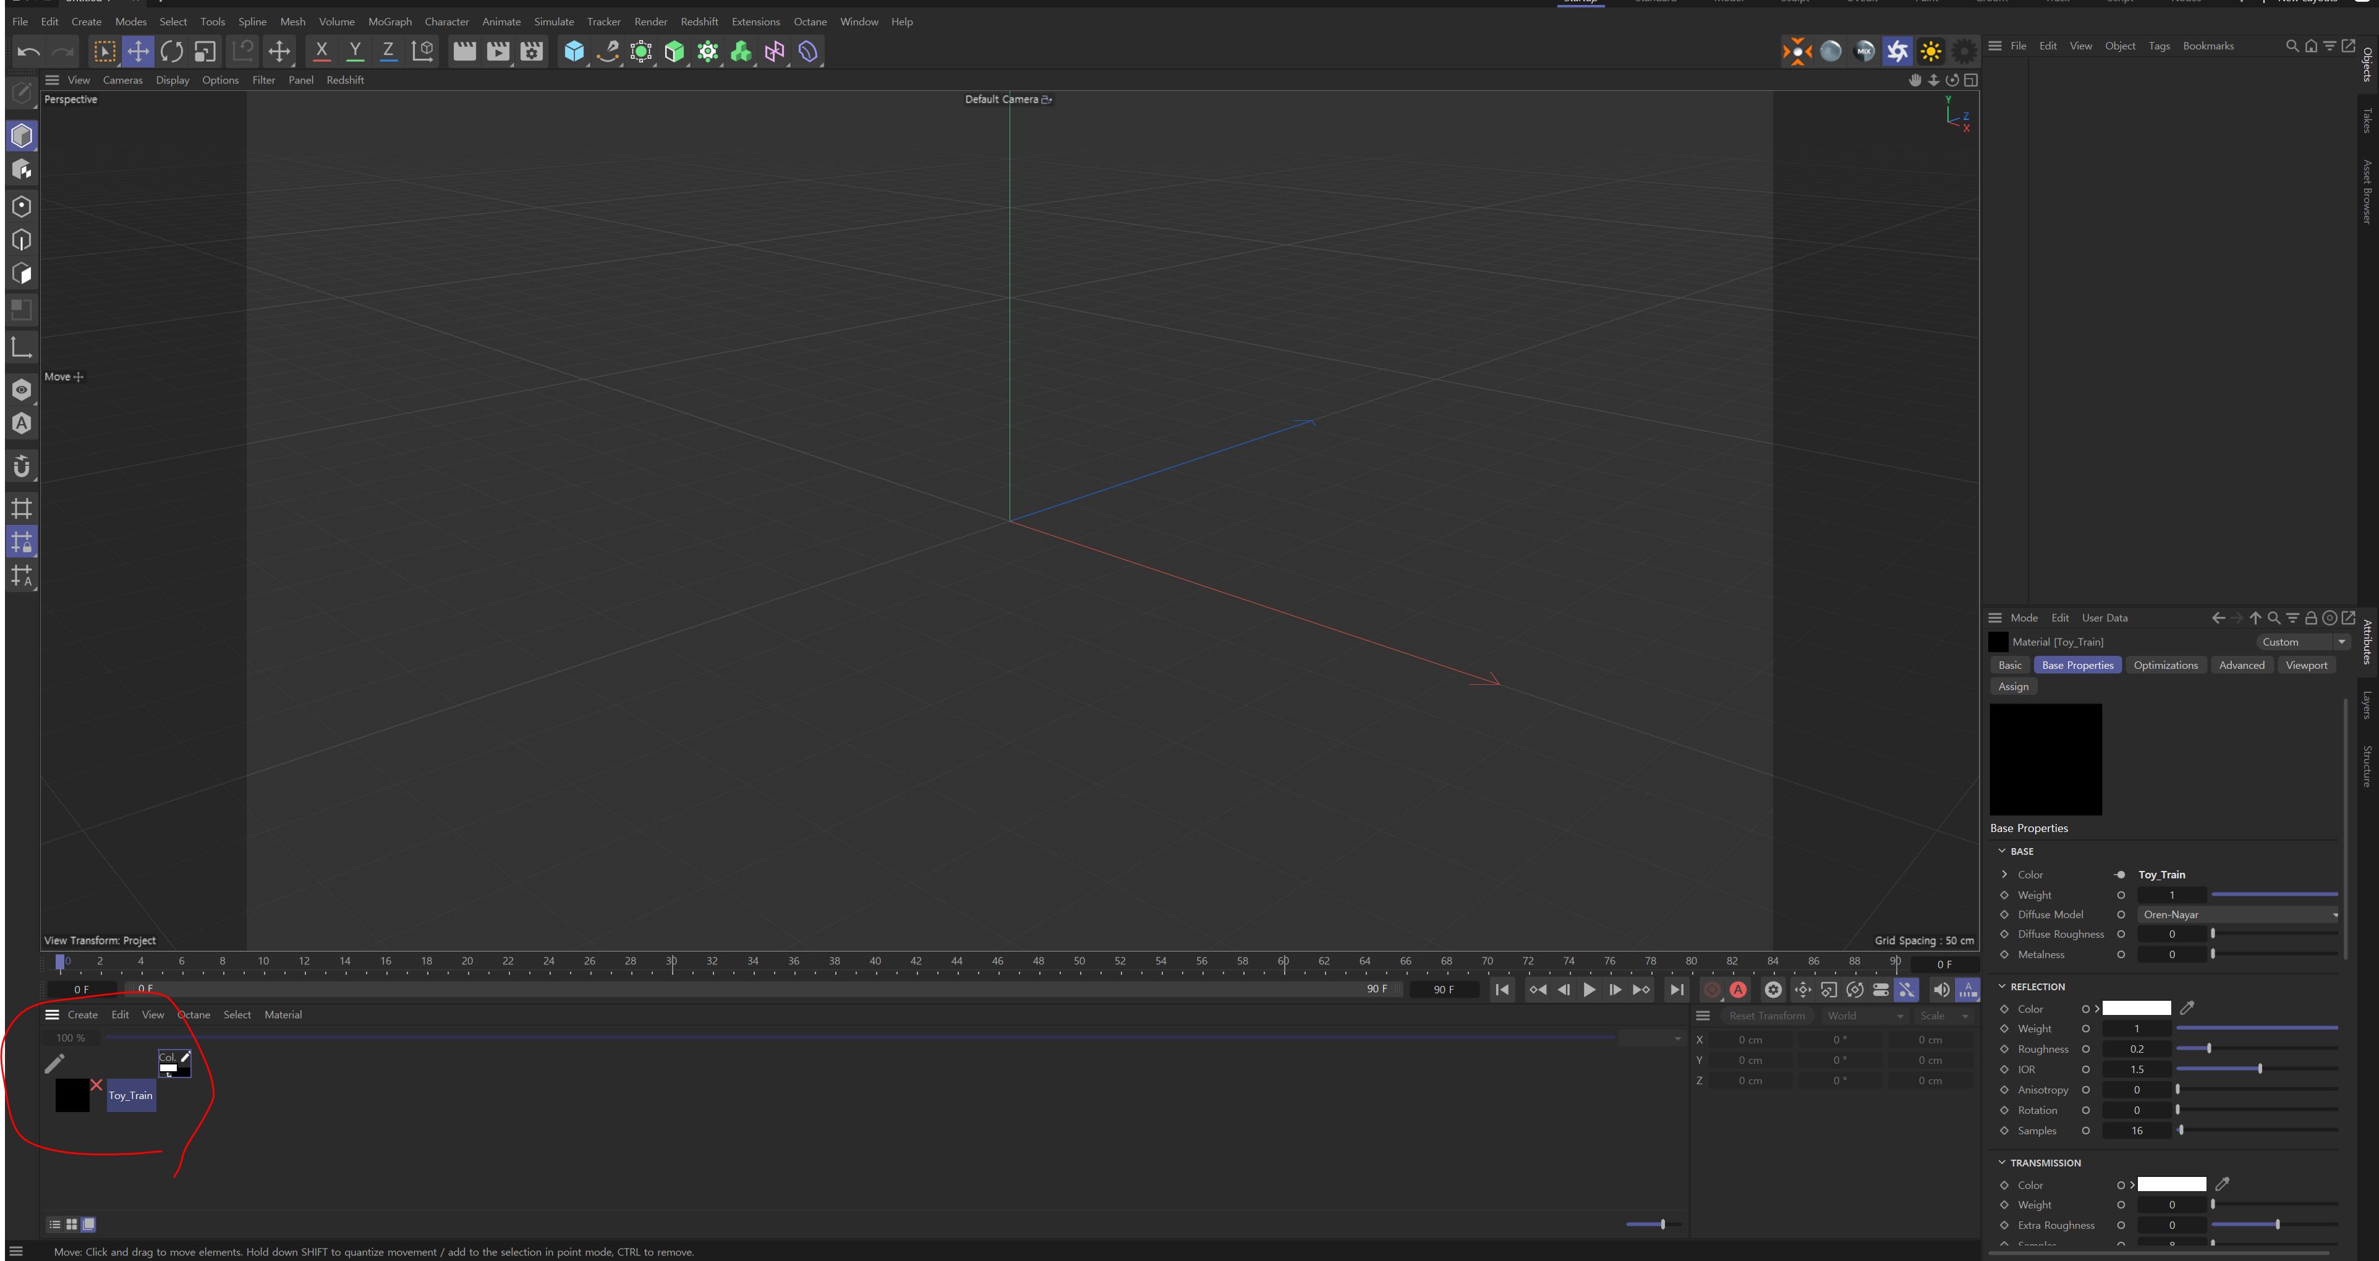Screen dimensions: 2379x1261
Task: Click the Reset Transform button
Action: [x=1767, y=1016]
